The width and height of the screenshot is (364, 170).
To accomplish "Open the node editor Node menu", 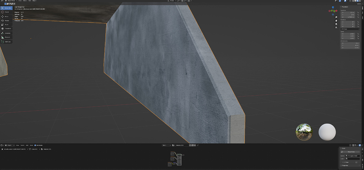I will pos(31,145).
